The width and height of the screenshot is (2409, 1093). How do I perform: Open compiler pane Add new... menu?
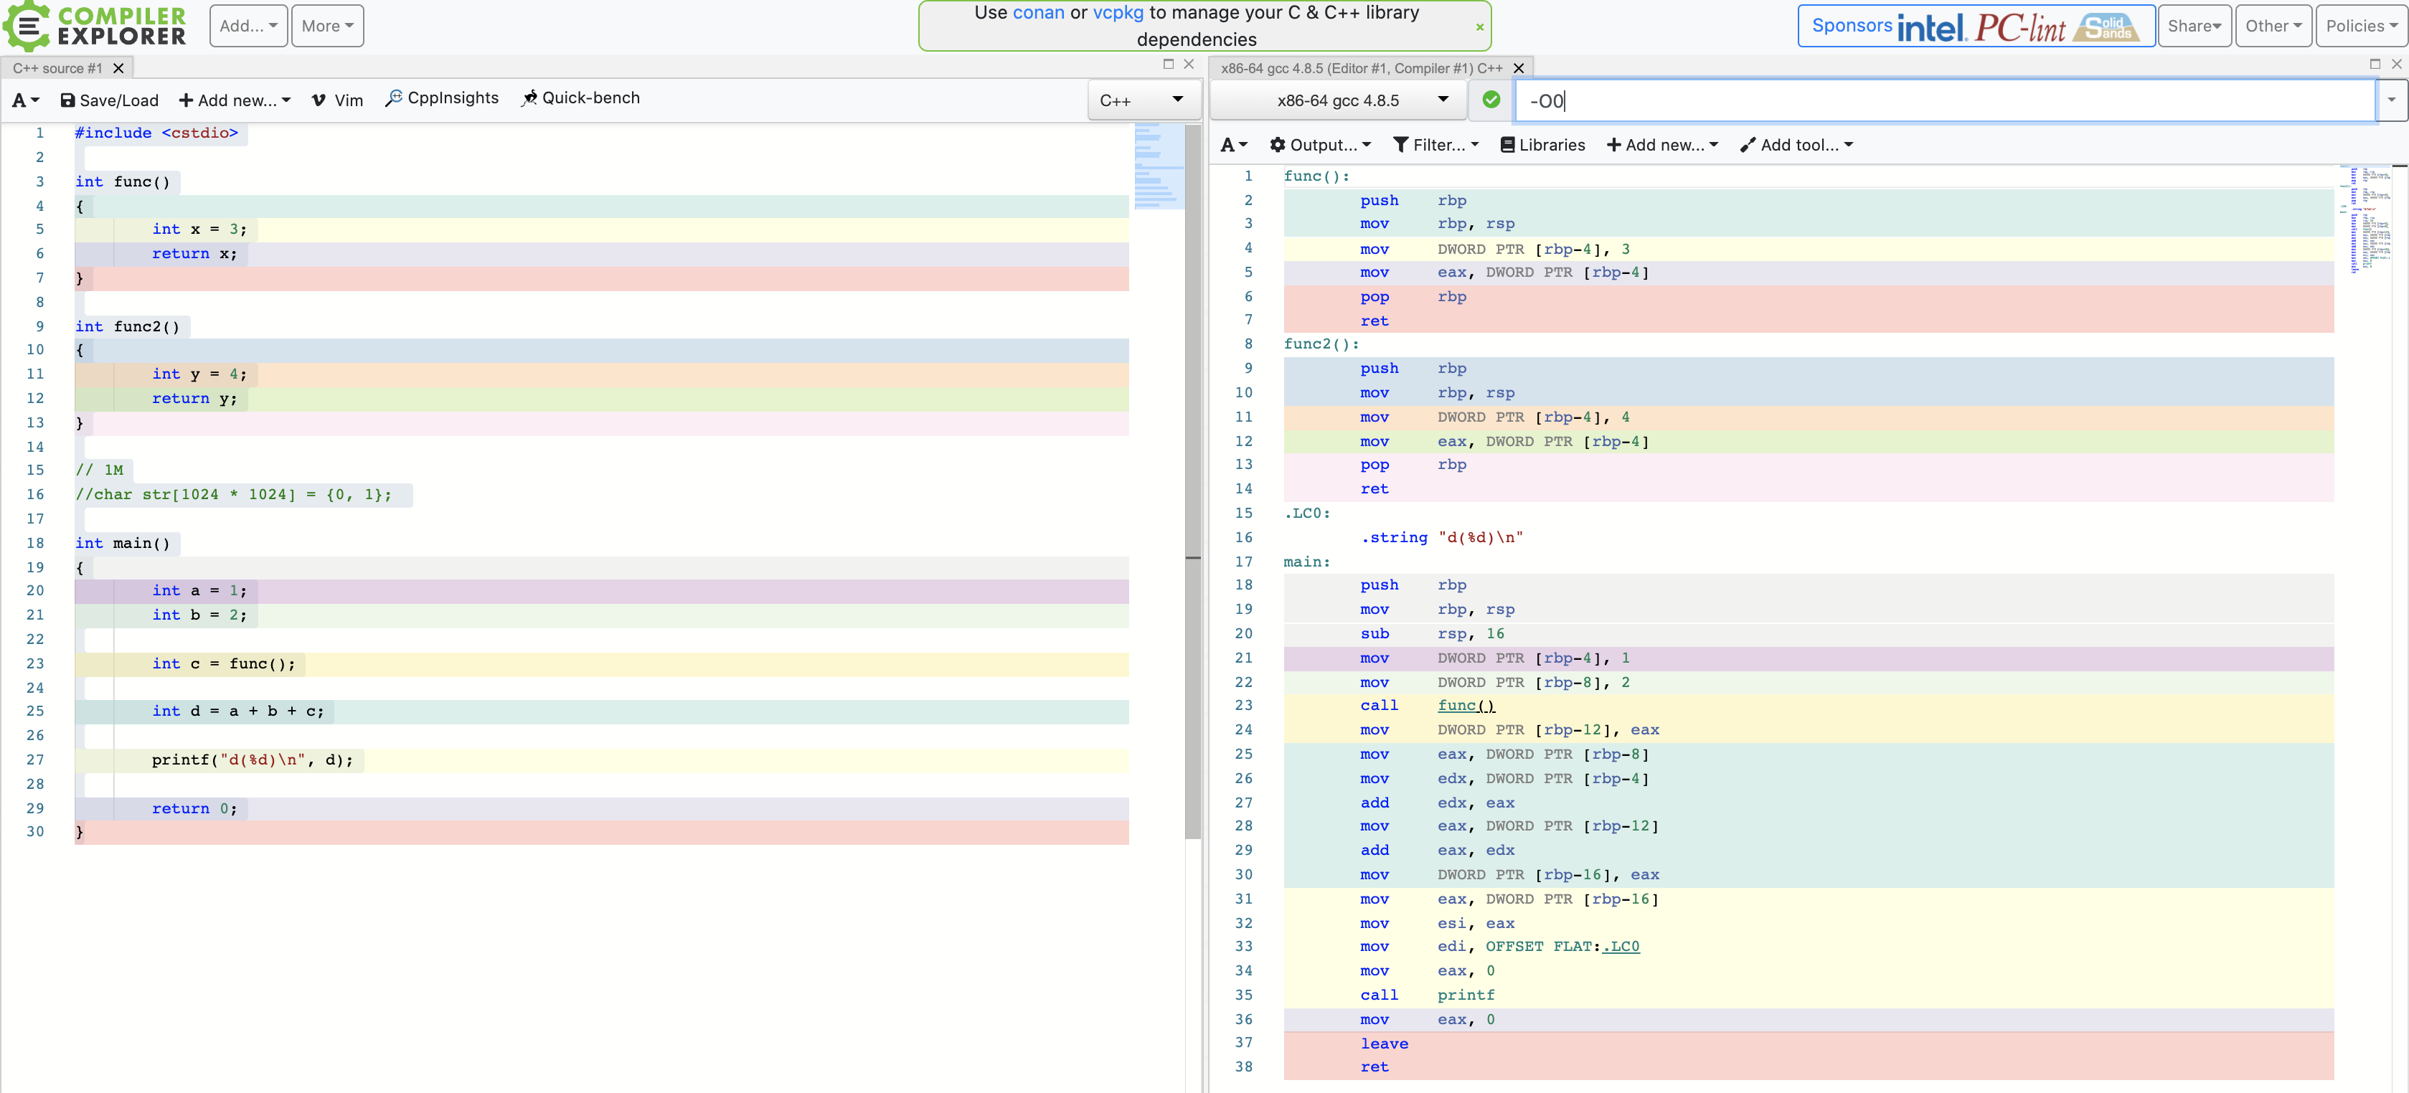click(1661, 145)
